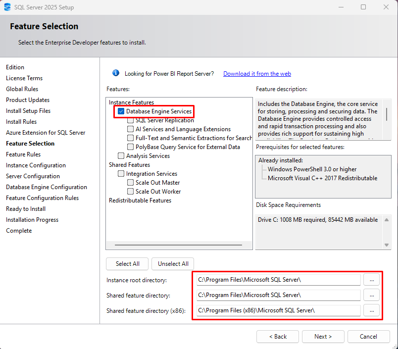
Task: Focus the Instance root directory path field
Action: [278, 280]
